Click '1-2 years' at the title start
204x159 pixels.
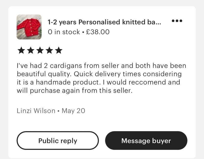(x=62, y=22)
